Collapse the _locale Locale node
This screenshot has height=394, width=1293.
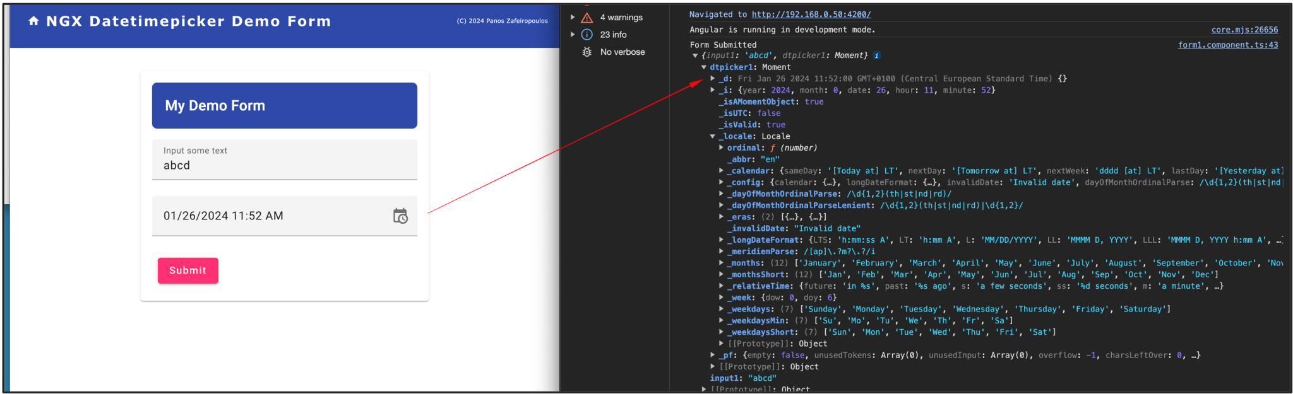713,136
